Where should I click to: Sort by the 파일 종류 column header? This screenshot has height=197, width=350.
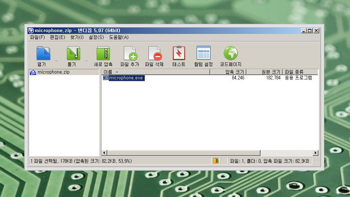pyautogui.click(x=300, y=72)
